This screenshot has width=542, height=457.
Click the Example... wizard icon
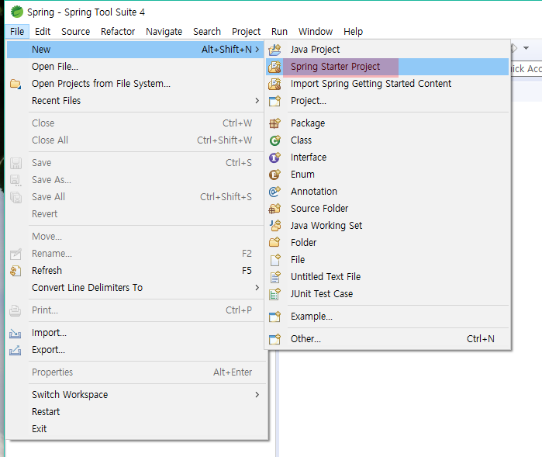274,317
